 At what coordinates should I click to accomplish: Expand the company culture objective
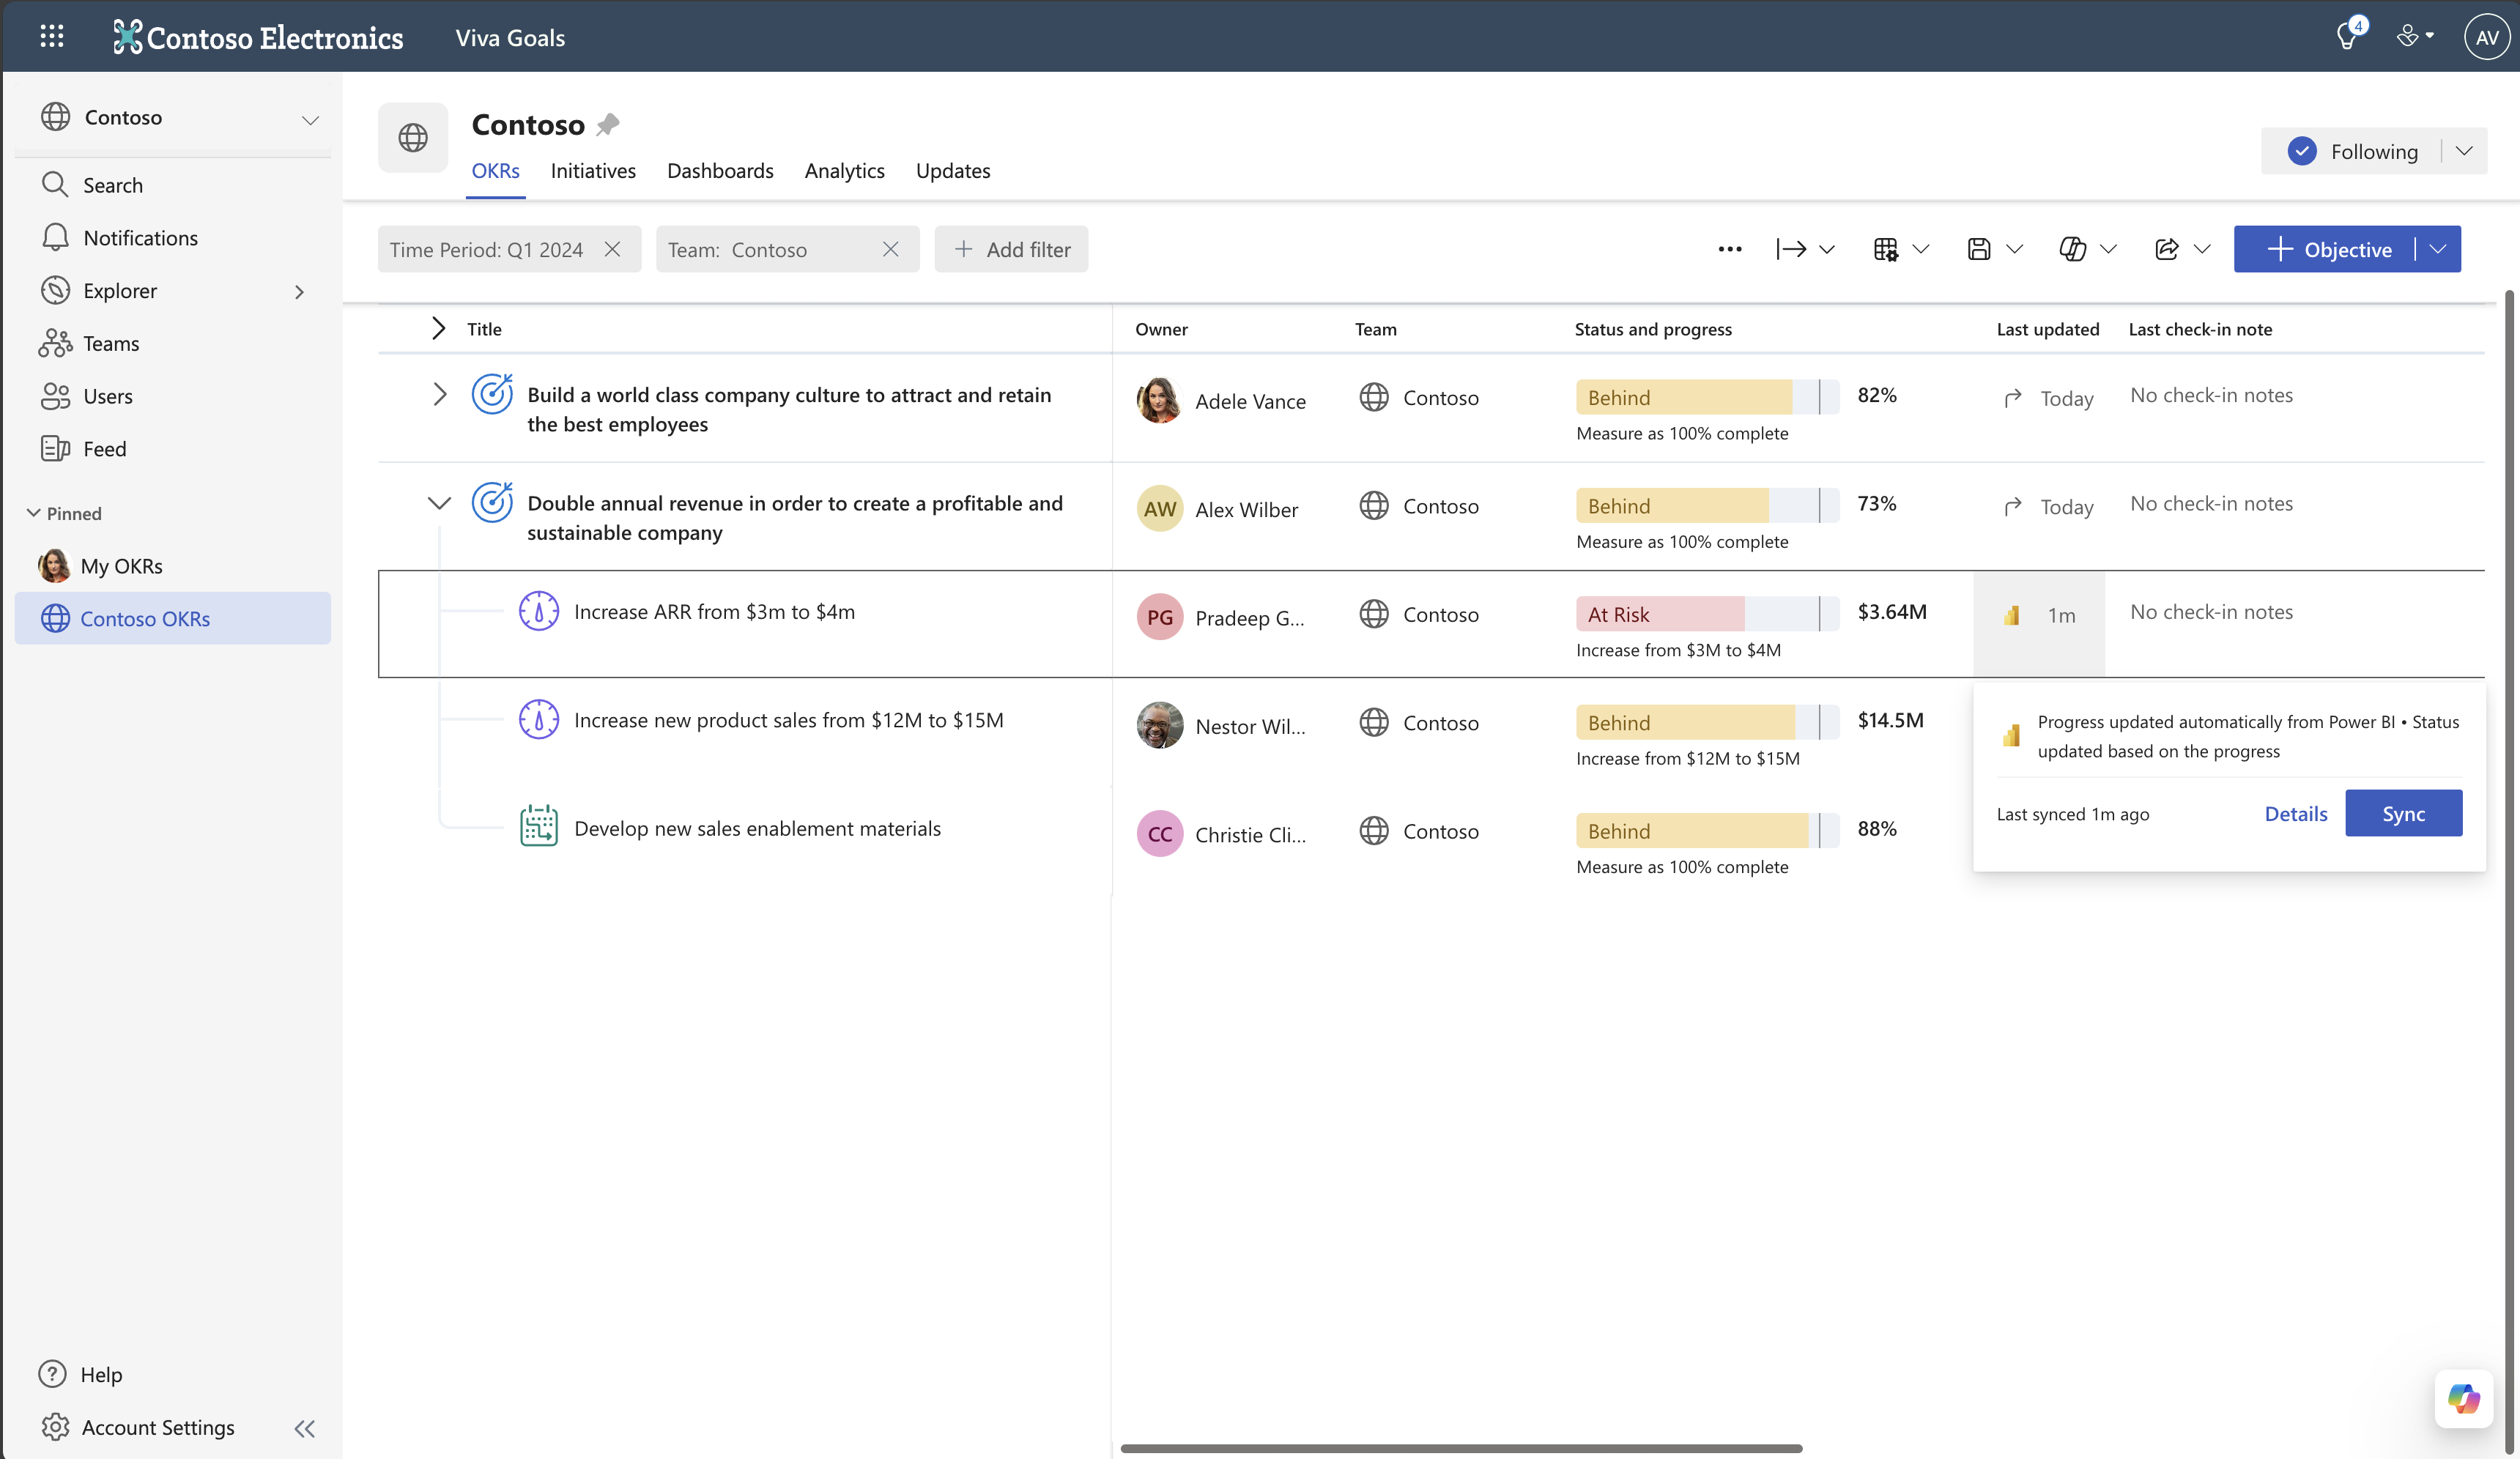point(439,394)
